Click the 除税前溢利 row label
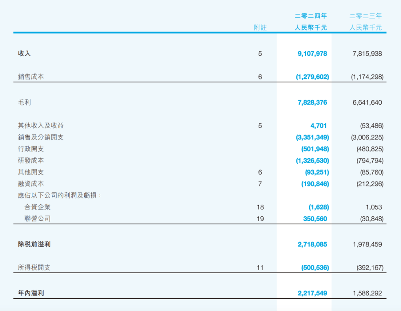 pos(34,244)
